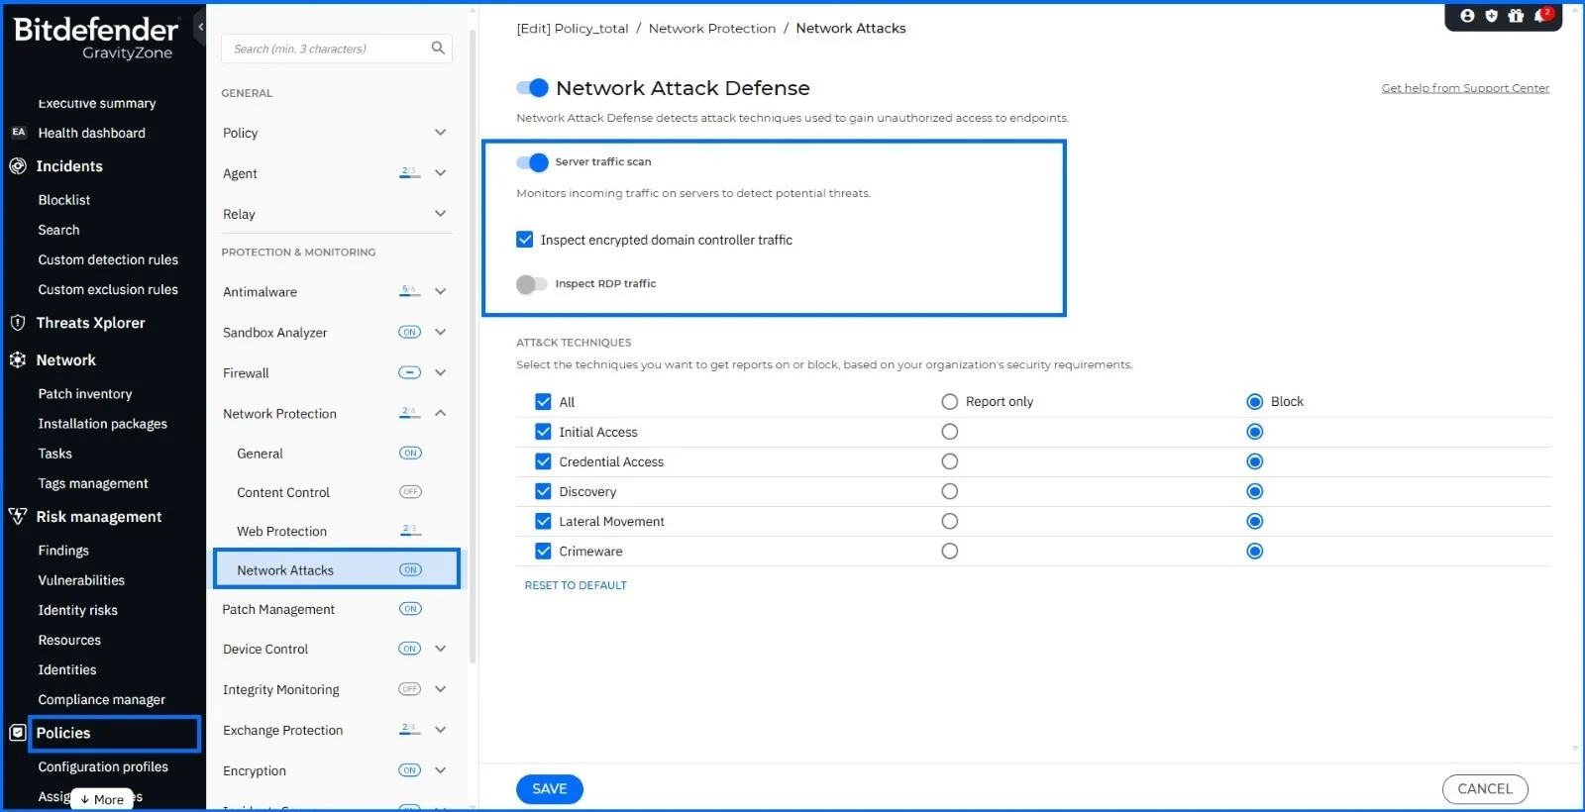Collapse the Network Protection section
The image size is (1585, 812).
(441, 414)
